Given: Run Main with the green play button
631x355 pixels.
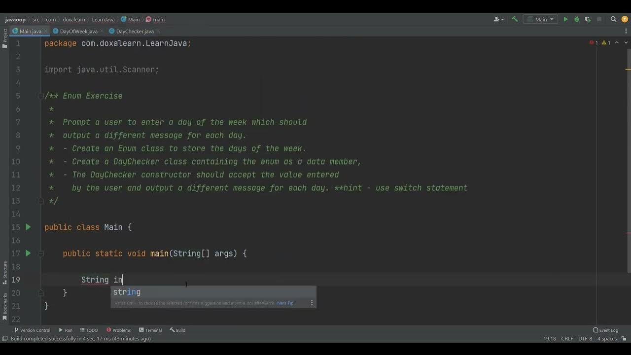Looking at the screenshot, I should 565,19.
